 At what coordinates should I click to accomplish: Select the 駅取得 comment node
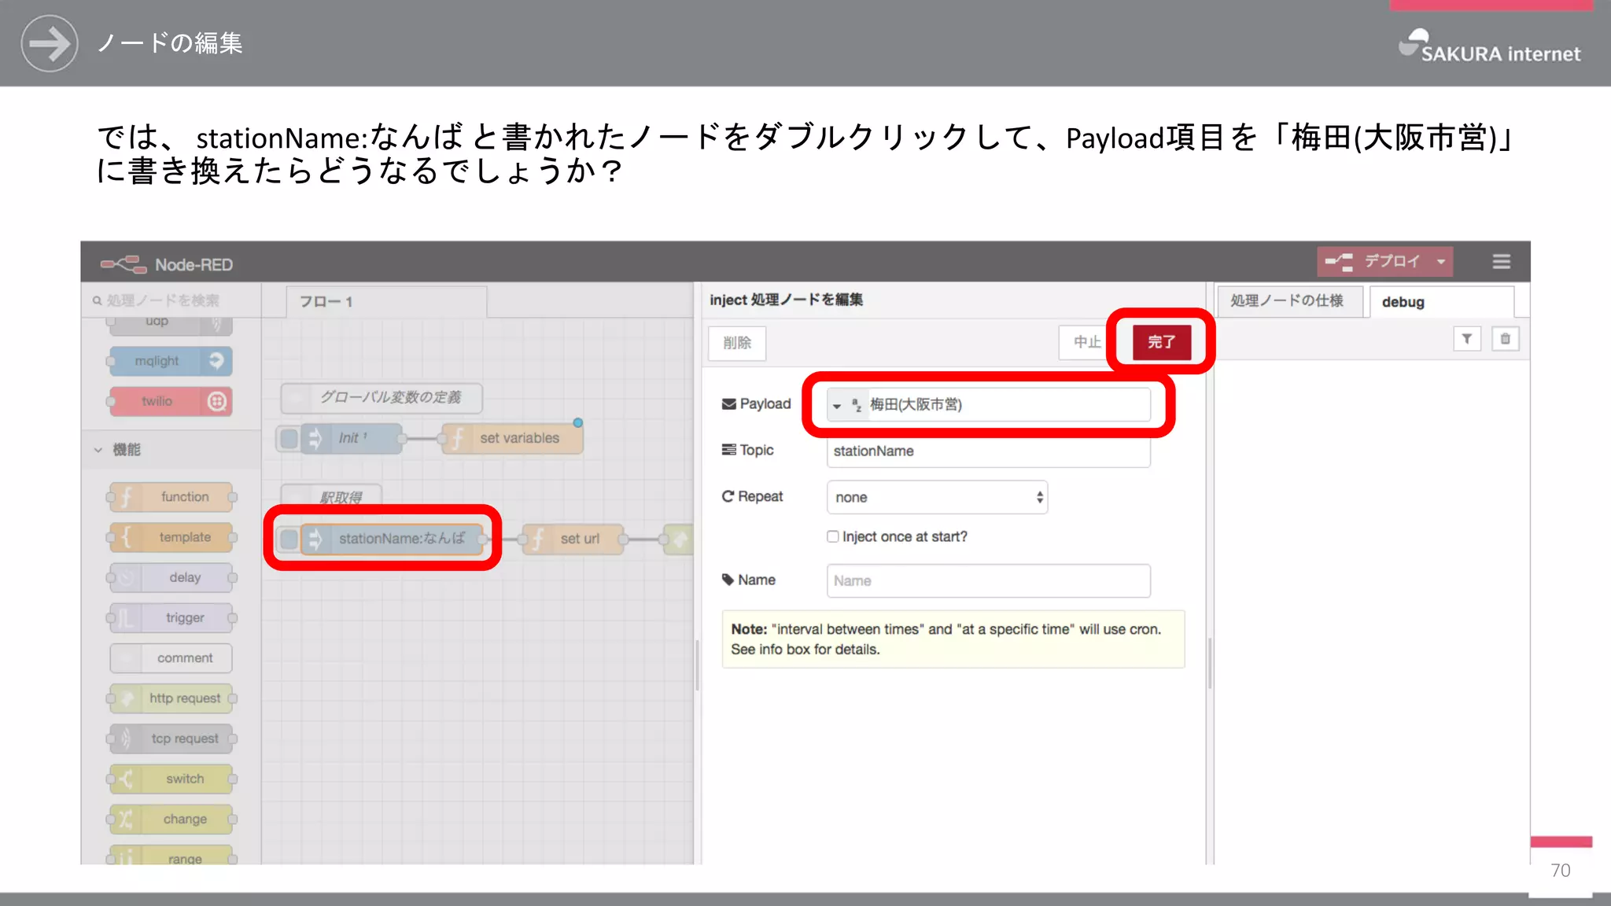tap(331, 497)
